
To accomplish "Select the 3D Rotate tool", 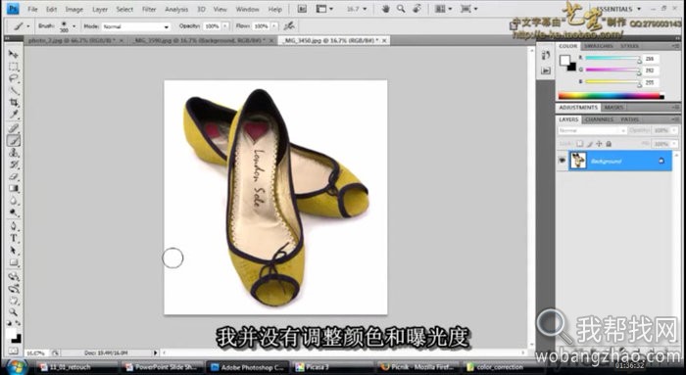I will pos(14,277).
